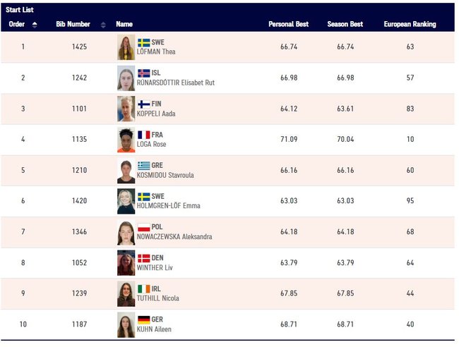Open athlete name KUHN Aileen
The height and width of the screenshot is (347, 459).
point(154,329)
